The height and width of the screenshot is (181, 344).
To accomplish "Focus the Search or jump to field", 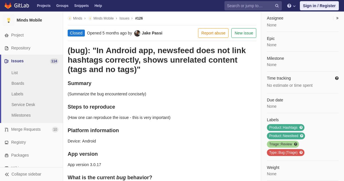I will [x=253, y=6].
